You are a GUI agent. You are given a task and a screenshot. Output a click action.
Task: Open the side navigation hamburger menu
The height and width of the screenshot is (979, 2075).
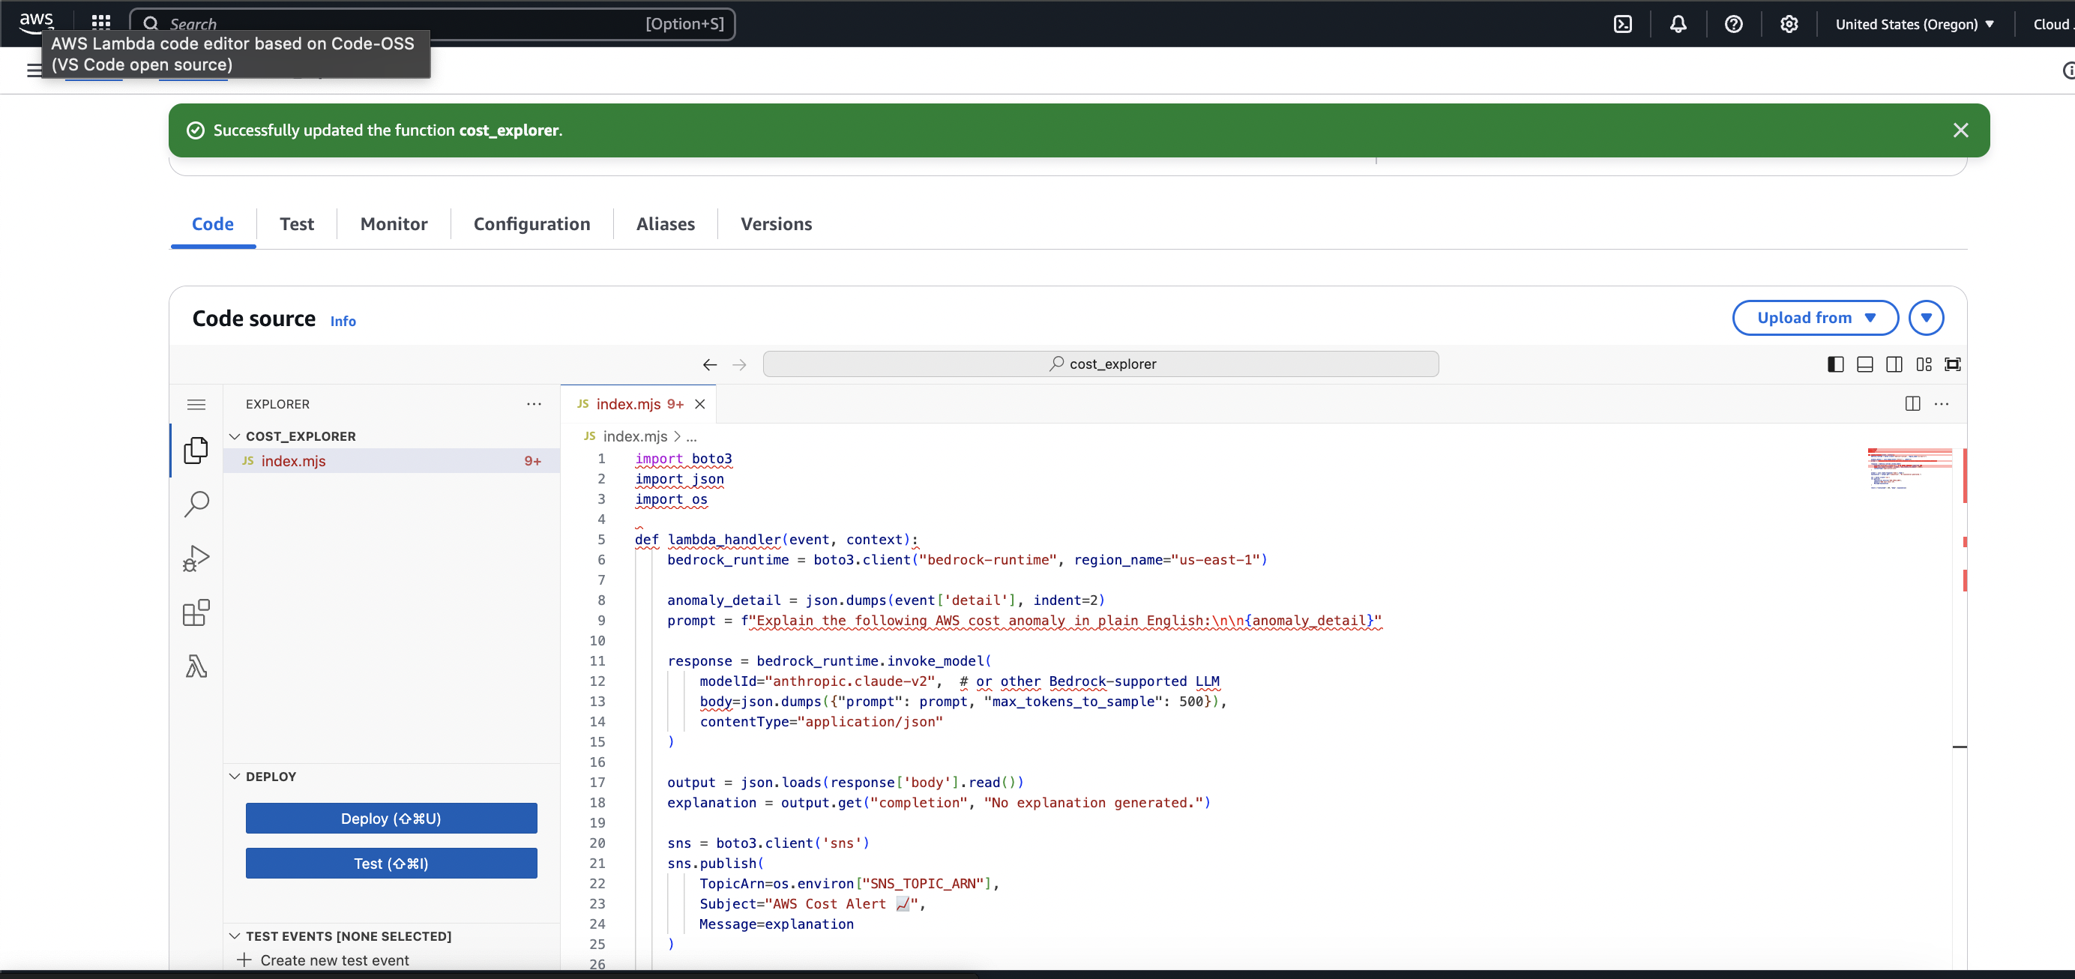click(x=34, y=71)
